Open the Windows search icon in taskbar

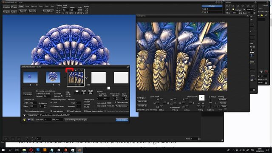pyautogui.click(x=10, y=150)
